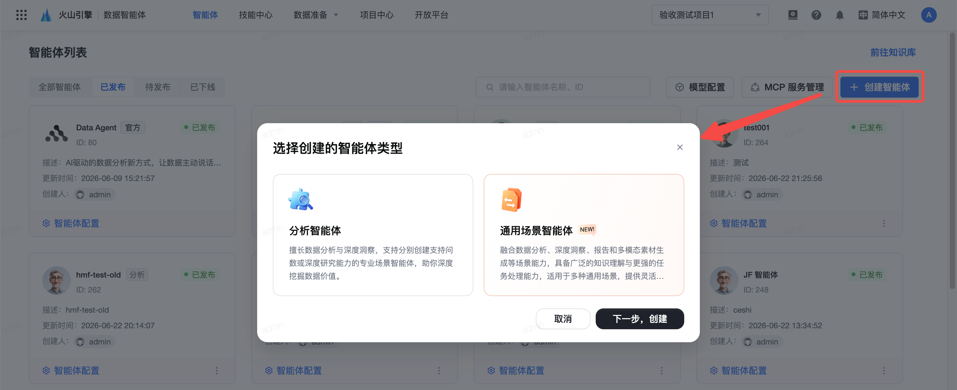This screenshot has height=390, width=957.
Task: Open 智能体配置 for hmf-test-old
Action: 71,370
